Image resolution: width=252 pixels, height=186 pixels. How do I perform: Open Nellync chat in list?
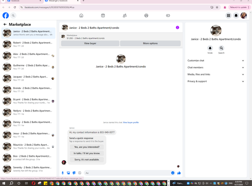pos(28,112)
